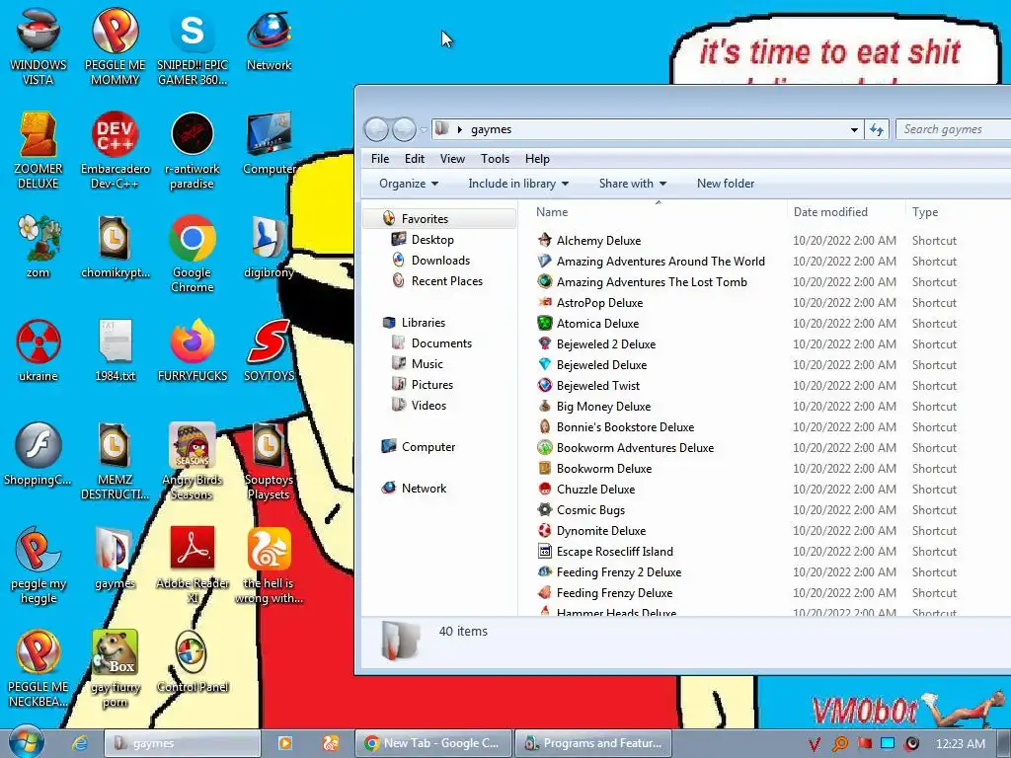The width and height of the screenshot is (1011, 758).
Task: Expand the address bar history dropdown arrow
Action: [854, 129]
